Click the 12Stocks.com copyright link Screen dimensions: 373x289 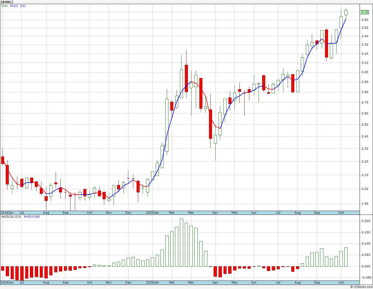tap(361, 287)
